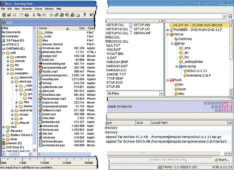Select the krename-2.8.4 folder in K3b tree
The image size is (234, 170).
click(199, 76)
